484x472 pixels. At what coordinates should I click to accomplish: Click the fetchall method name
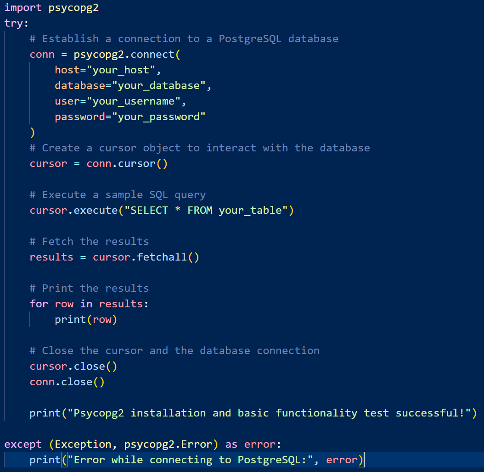tap(162, 257)
